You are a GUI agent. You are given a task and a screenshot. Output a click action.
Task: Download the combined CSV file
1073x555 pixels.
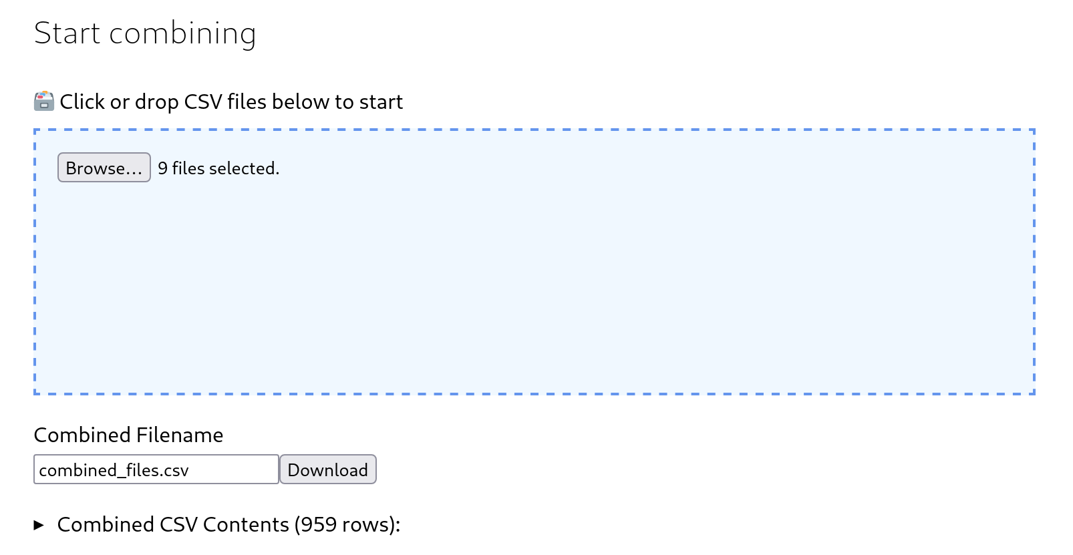[327, 470]
